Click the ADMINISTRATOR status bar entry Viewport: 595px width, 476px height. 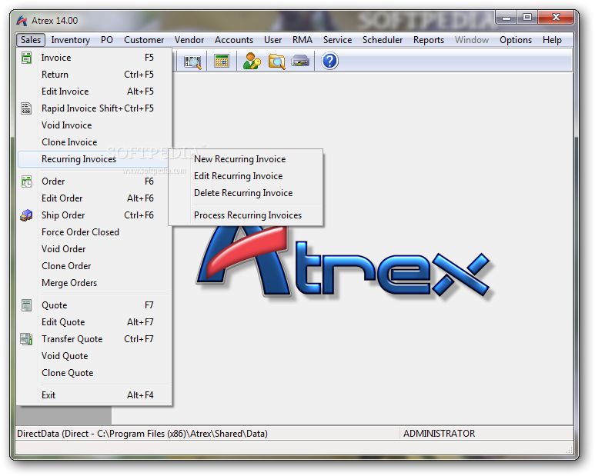[439, 434]
